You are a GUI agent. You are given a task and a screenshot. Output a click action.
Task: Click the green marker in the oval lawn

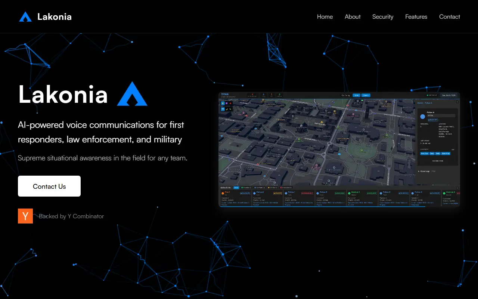tap(361, 149)
